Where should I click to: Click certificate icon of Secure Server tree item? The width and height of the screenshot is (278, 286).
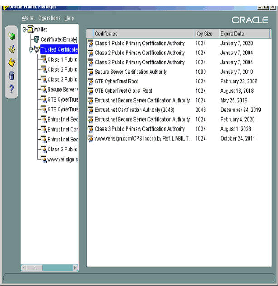coord(44,89)
